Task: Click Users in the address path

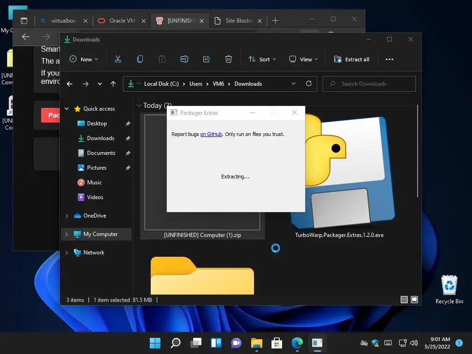Action: (195, 84)
